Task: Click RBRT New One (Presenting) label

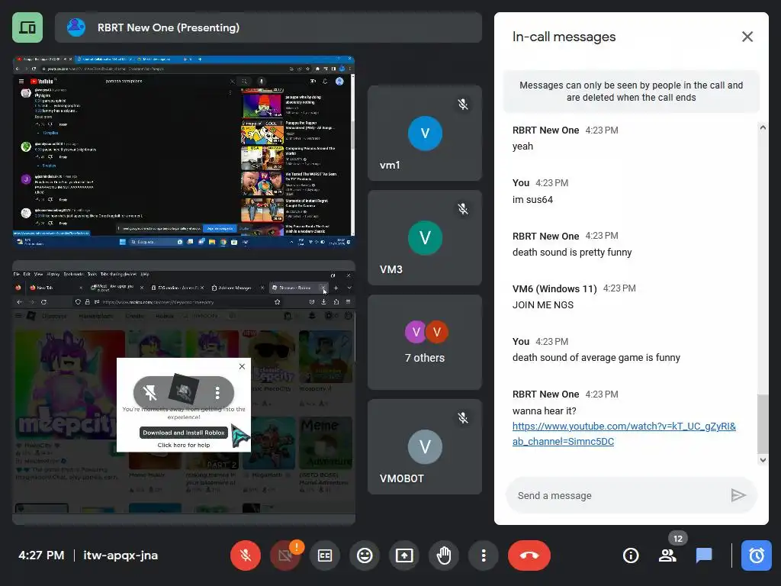Action: tap(169, 27)
